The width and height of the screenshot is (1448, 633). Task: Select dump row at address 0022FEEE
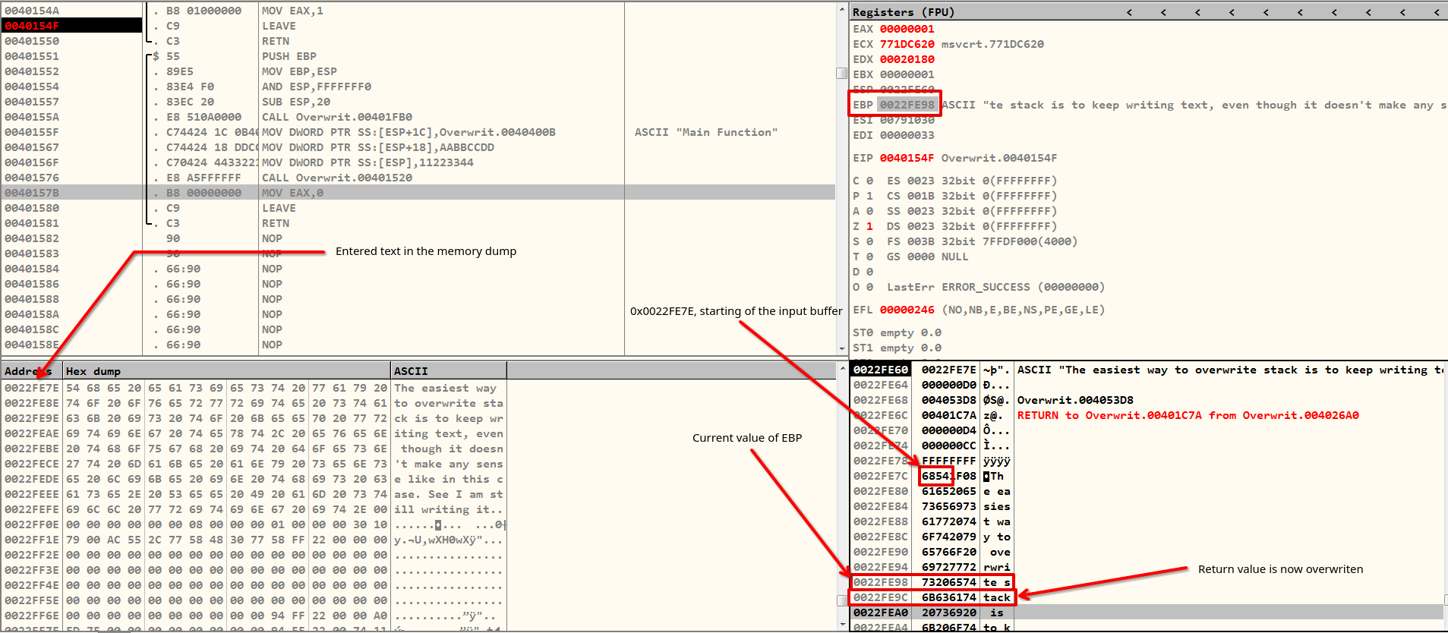tap(254, 494)
